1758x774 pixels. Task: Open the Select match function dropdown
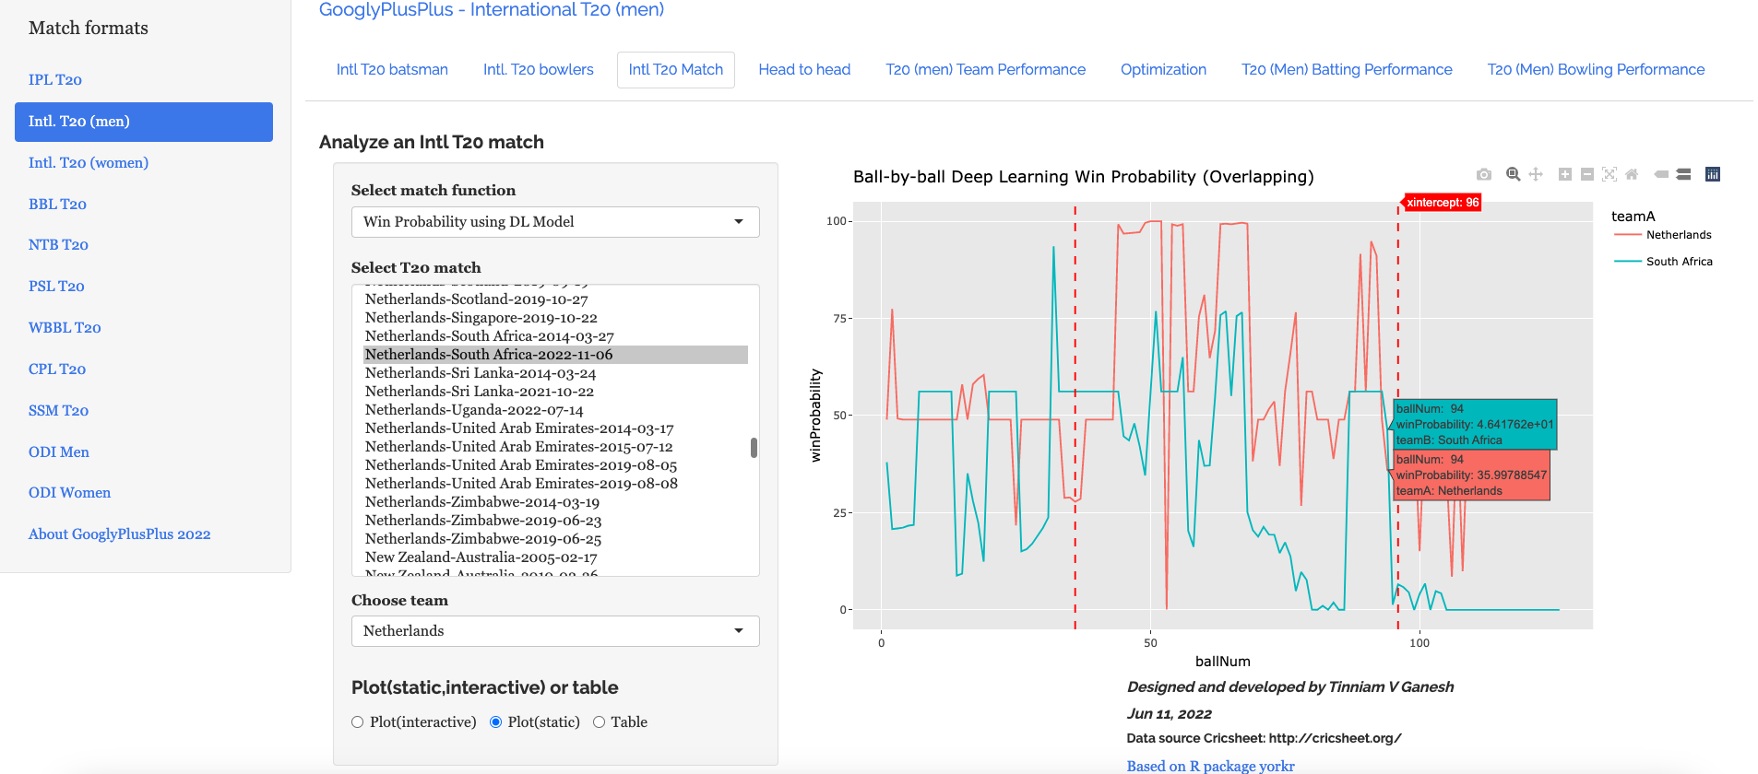coord(555,222)
